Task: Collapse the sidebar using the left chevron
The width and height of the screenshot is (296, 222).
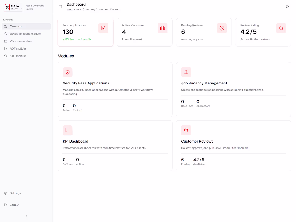Action: [x=26, y=216]
